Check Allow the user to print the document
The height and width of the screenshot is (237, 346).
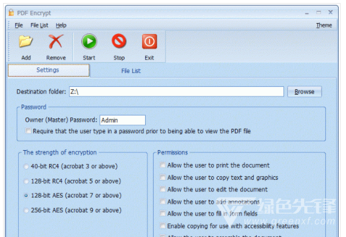pyautogui.click(x=163, y=165)
